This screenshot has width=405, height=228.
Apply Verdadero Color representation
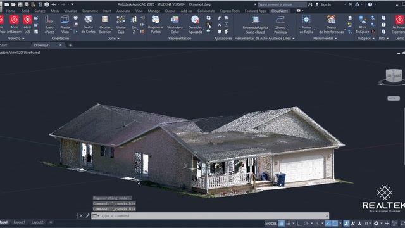tap(175, 24)
